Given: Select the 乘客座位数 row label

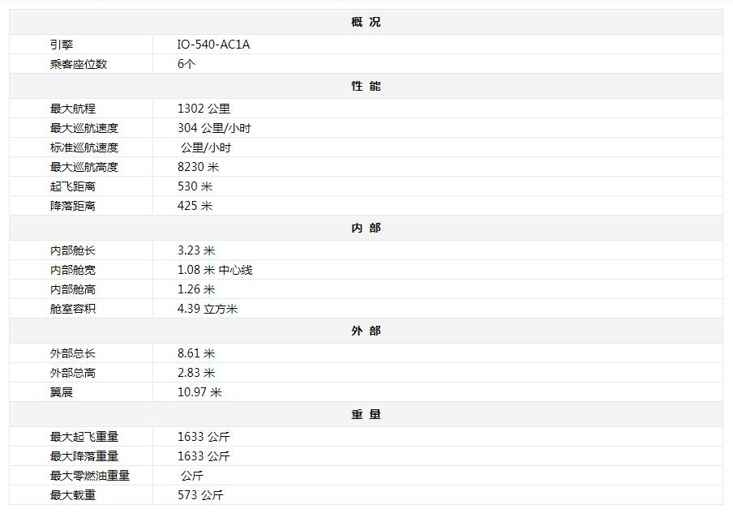Looking at the screenshot, I should click(79, 64).
